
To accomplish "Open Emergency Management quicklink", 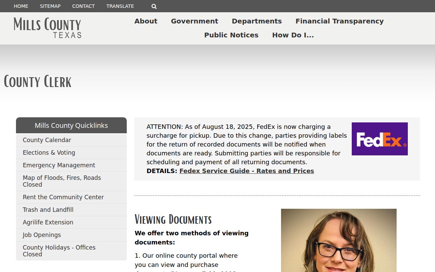I will (71, 165).
